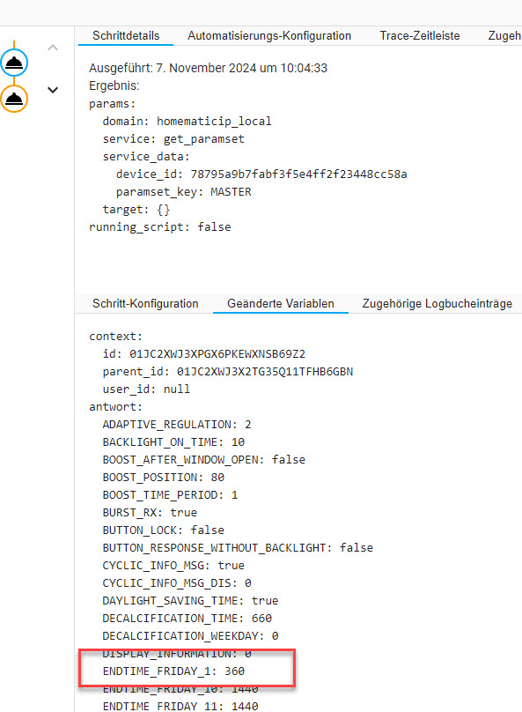Select the partially visible Zugeh… tab

504,36
